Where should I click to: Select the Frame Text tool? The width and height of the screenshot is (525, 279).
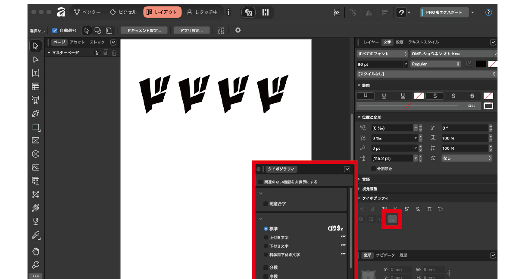[x=36, y=73]
